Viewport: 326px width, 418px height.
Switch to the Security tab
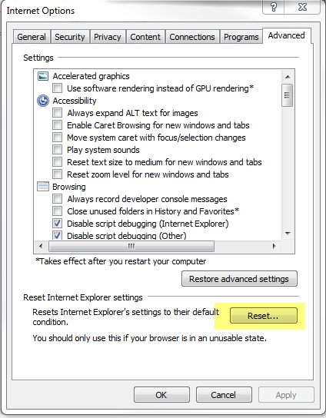[x=70, y=37]
